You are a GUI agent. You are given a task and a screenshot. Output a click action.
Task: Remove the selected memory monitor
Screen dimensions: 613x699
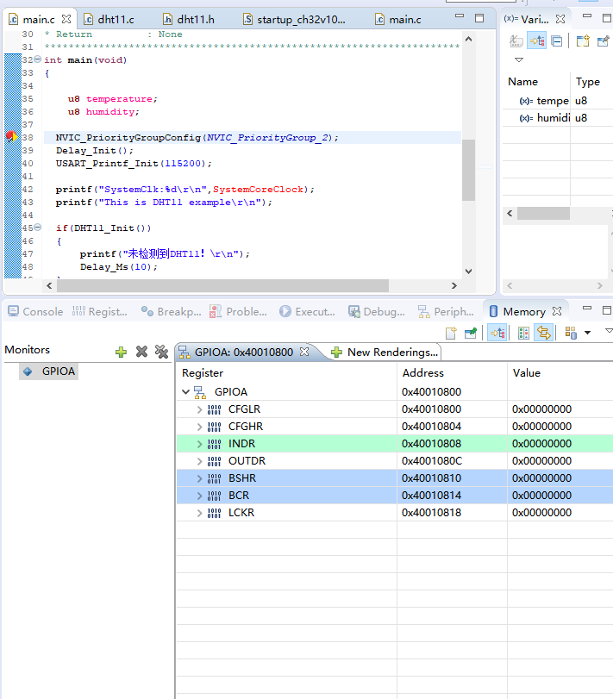pyautogui.click(x=141, y=352)
